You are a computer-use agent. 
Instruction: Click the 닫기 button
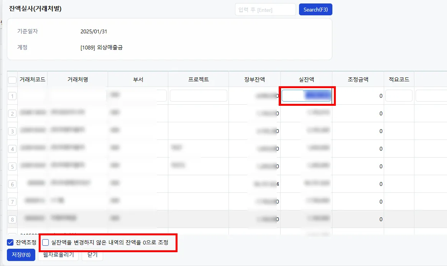pos(92,255)
